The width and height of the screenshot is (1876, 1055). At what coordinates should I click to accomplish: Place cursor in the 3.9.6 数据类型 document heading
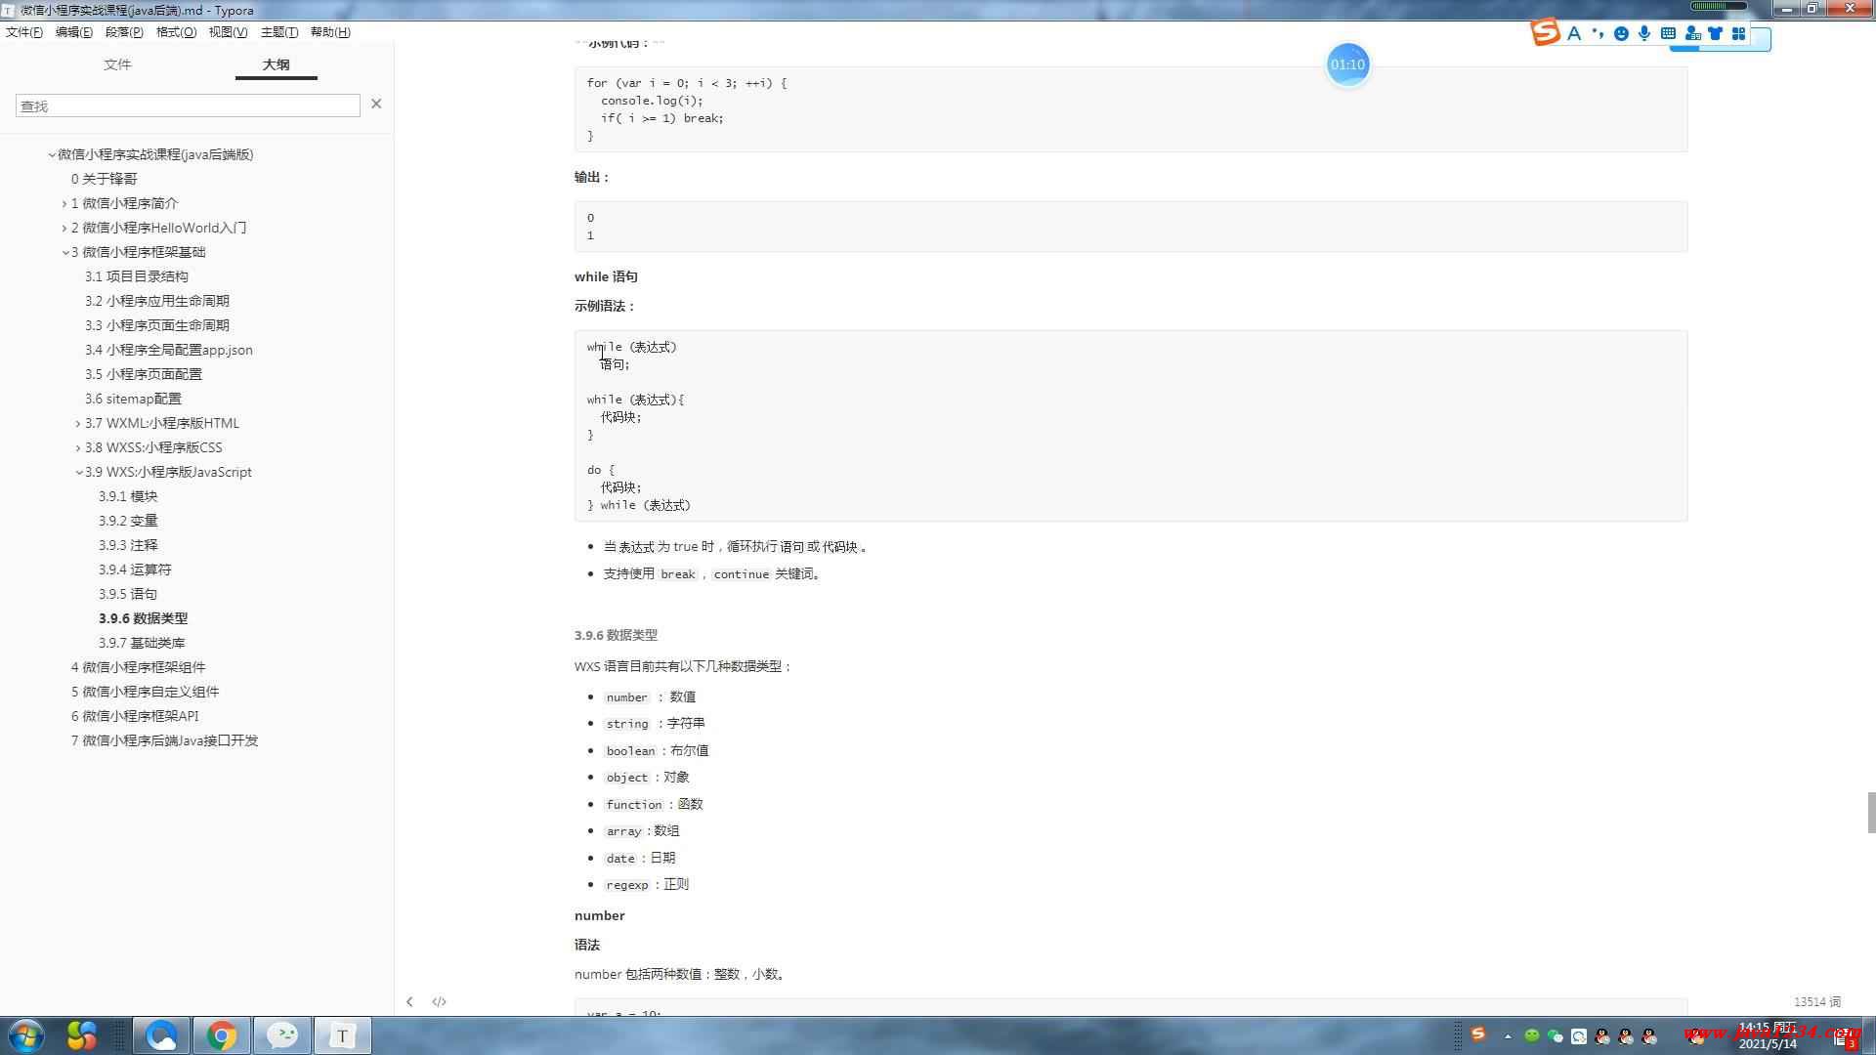616,635
